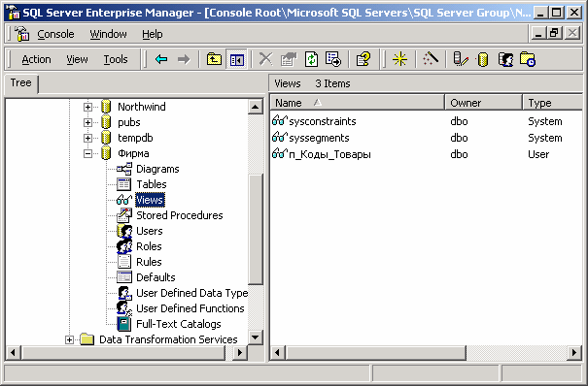Open the Help question-mark toolbar icon
Screen dimensions: 588x386
pyautogui.click(x=363, y=59)
